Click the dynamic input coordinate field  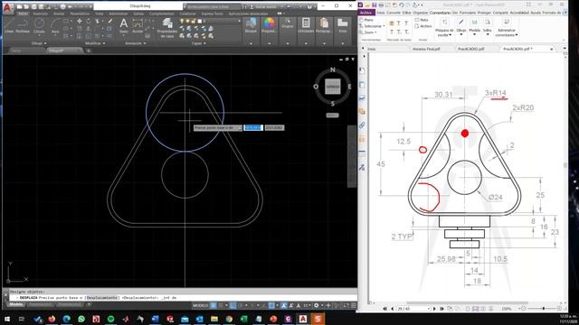[x=253, y=127]
